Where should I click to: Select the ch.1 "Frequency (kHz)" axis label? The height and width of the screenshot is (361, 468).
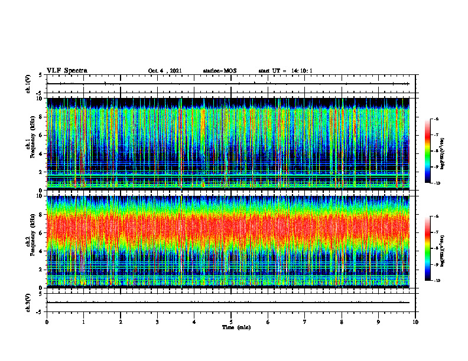click(32, 137)
